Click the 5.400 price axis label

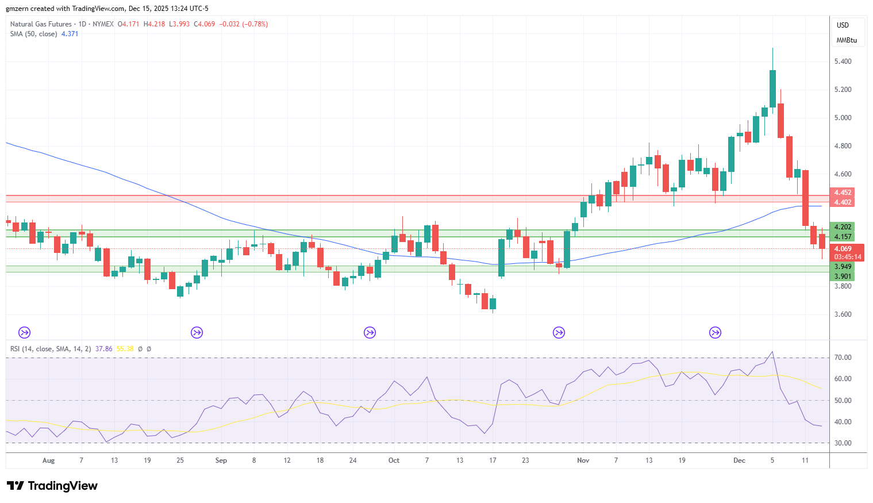coord(843,62)
